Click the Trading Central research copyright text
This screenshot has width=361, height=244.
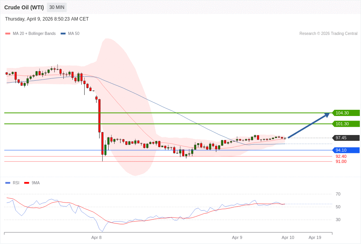coord(328,34)
